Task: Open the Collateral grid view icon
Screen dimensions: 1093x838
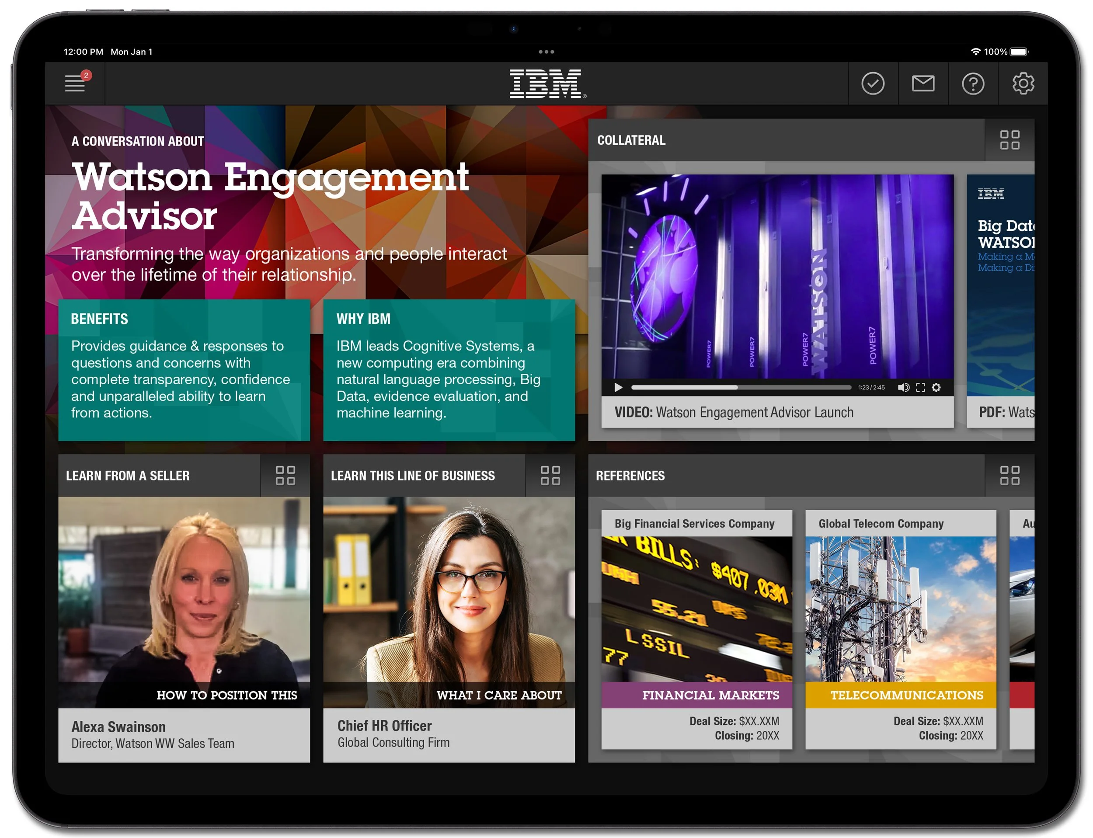Action: 1010,140
